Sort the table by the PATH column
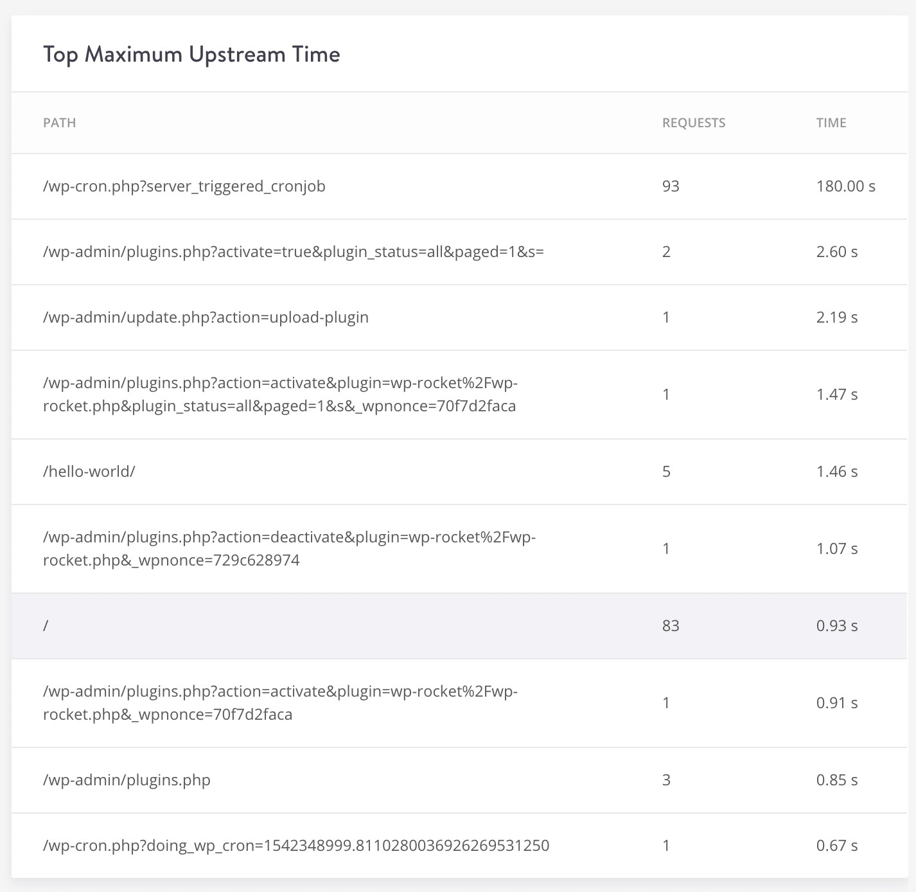Image resolution: width=916 pixels, height=892 pixels. 58,123
